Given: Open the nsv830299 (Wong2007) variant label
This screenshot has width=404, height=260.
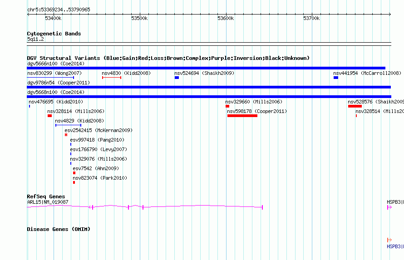Looking at the screenshot, I should pyautogui.click(x=54, y=73).
